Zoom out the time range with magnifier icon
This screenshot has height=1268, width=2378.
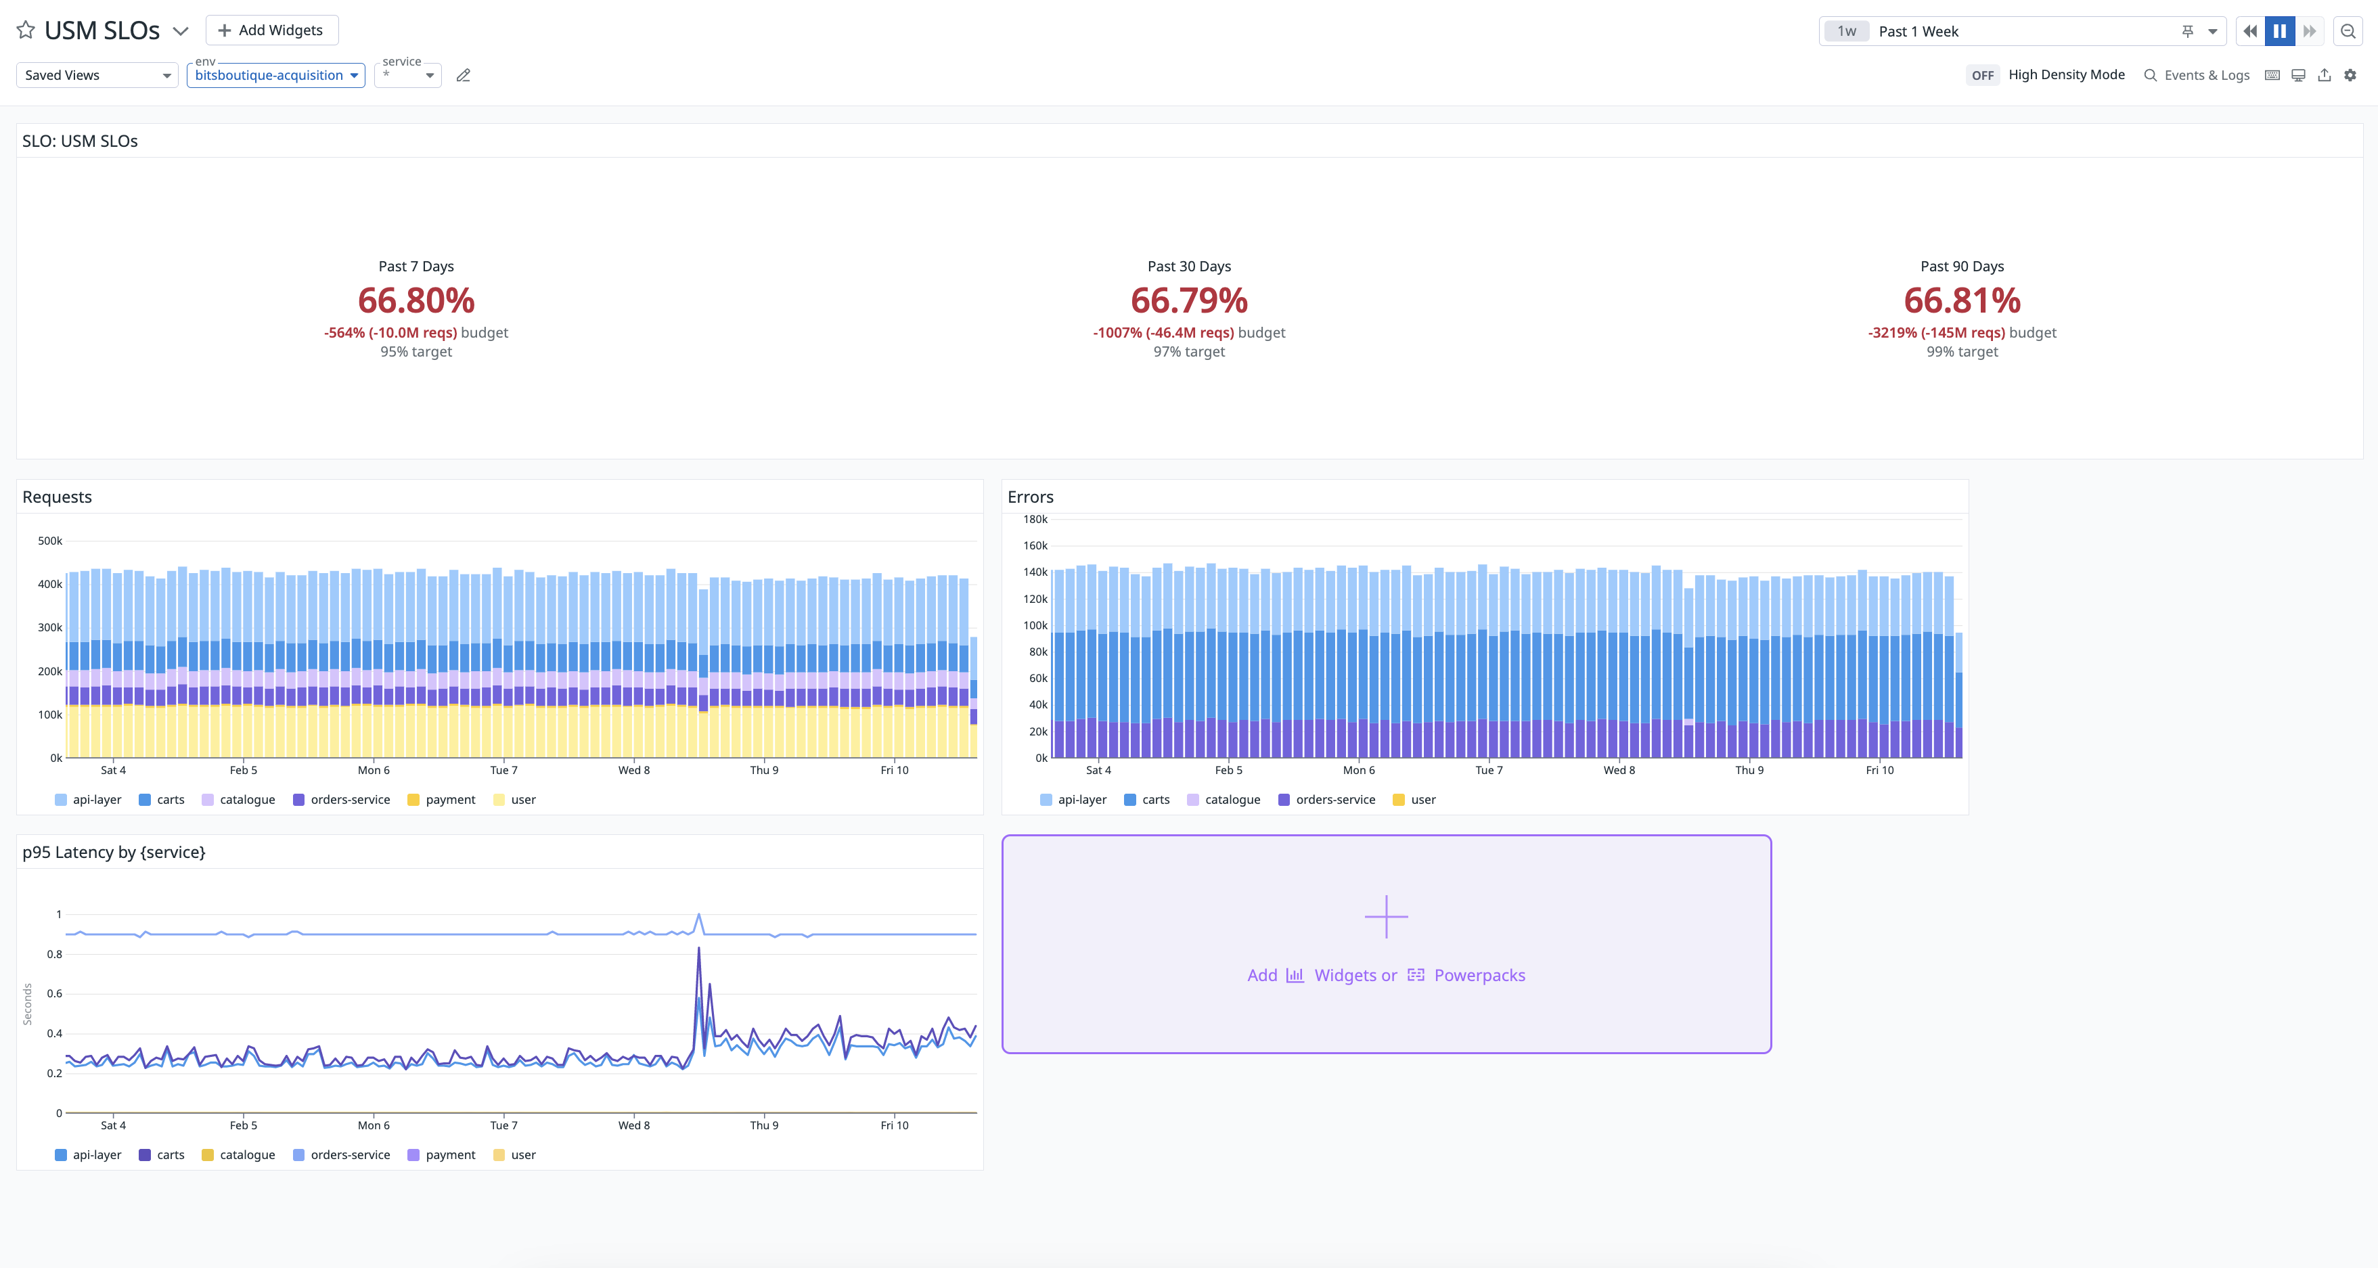pos(2347,30)
